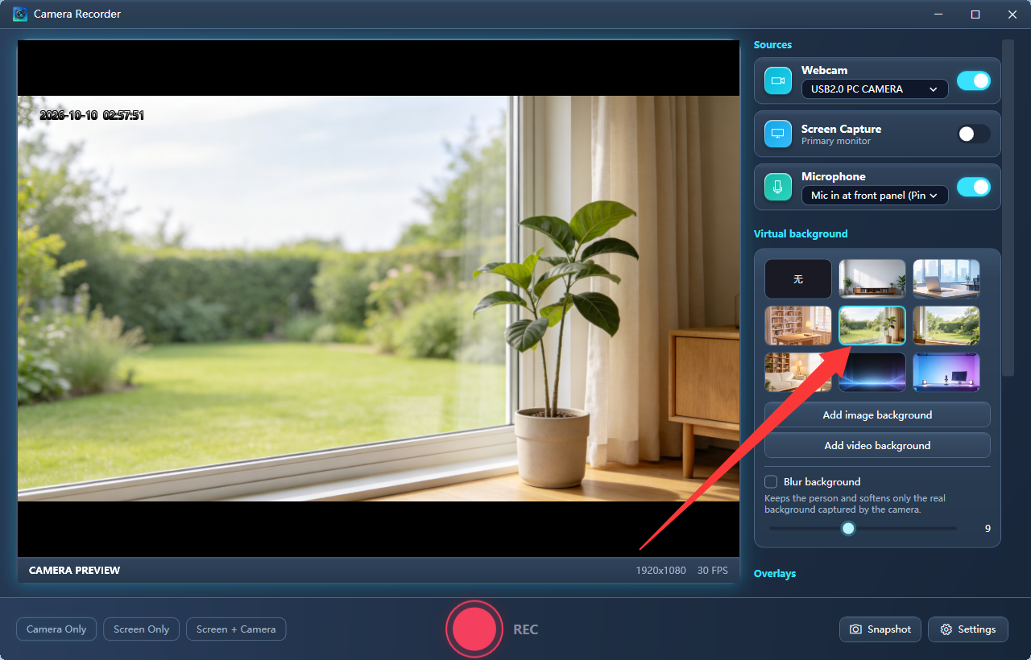Open the USB2.0 PC CAMERA dropdown
Image resolution: width=1031 pixels, height=660 pixels.
[x=875, y=89]
